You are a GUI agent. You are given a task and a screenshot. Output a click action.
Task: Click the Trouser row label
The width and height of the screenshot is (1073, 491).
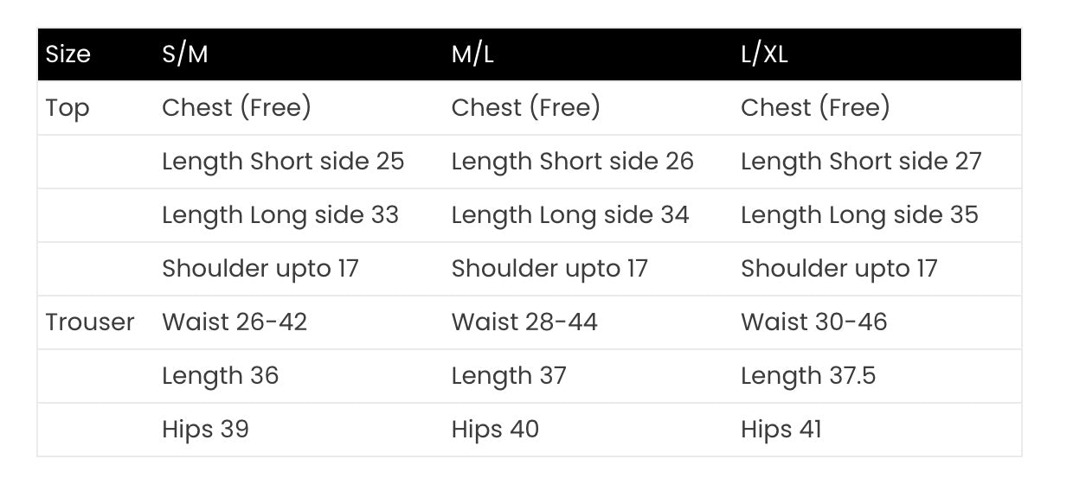click(x=90, y=322)
